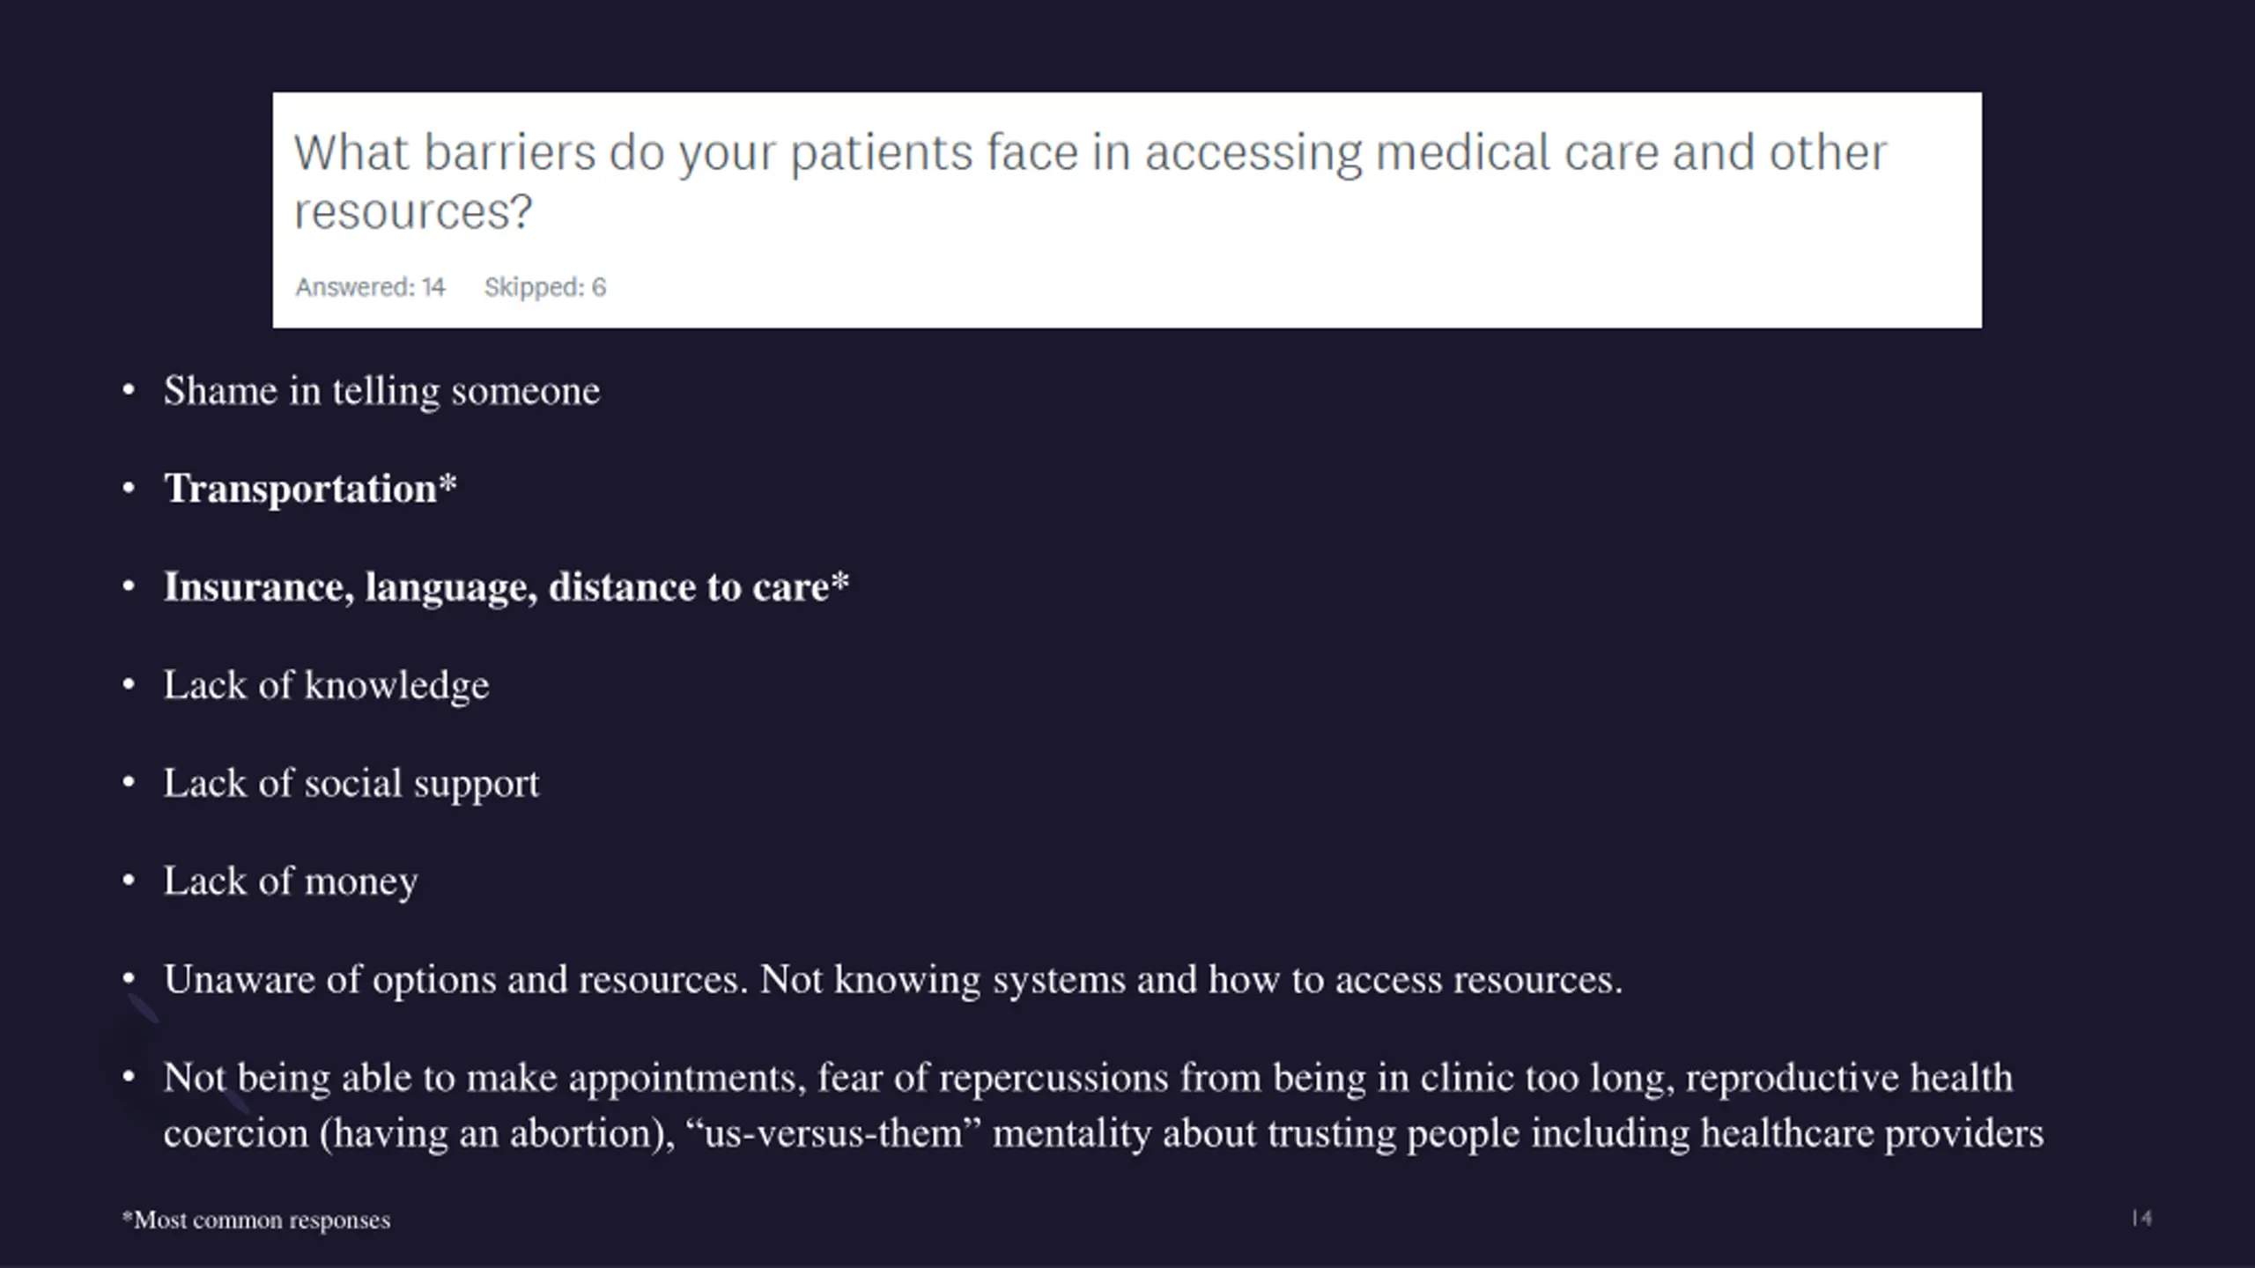Click 'Unaware of options and resources' sentence
This screenshot has height=1268, width=2255.
(x=456, y=979)
